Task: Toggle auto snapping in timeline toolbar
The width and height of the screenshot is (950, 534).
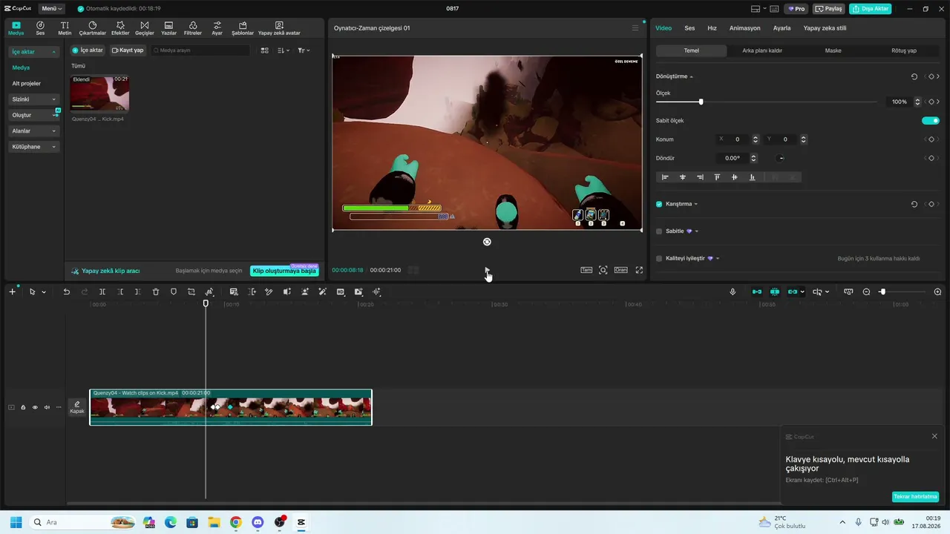Action: (775, 292)
